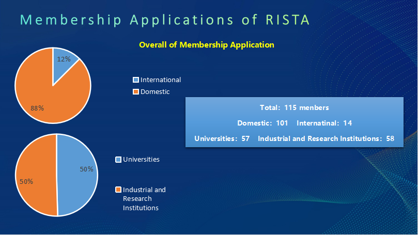Click the 'Domestic: 101' text
The width and height of the screenshot is (418, 235).
click(262, 123)
